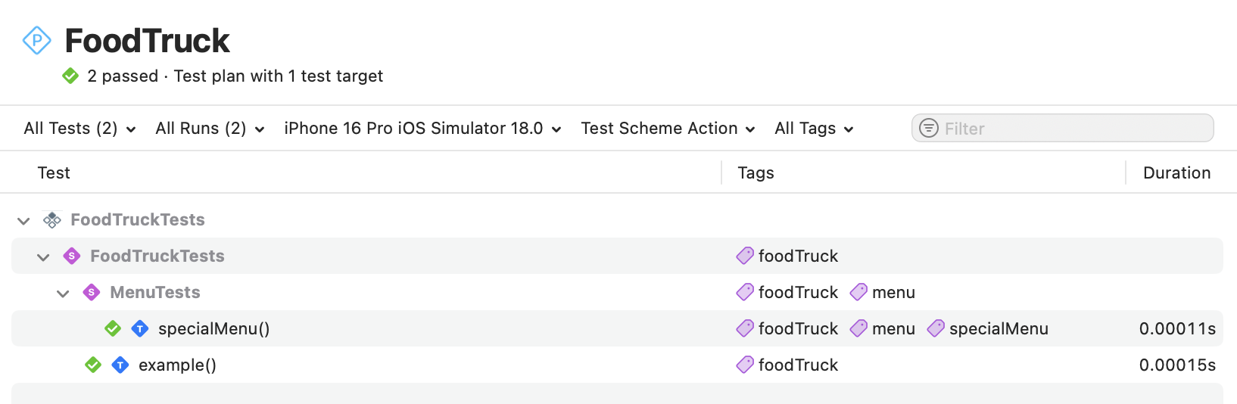Click tag icon in example() row
The height and width of the screenshot is (404, 1237).
(745, 365)
